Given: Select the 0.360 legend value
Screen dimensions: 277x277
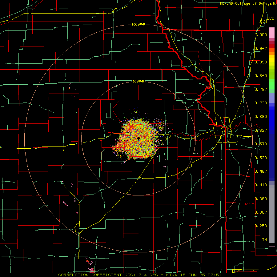Looking at the screenshot, I should [261, 199].
